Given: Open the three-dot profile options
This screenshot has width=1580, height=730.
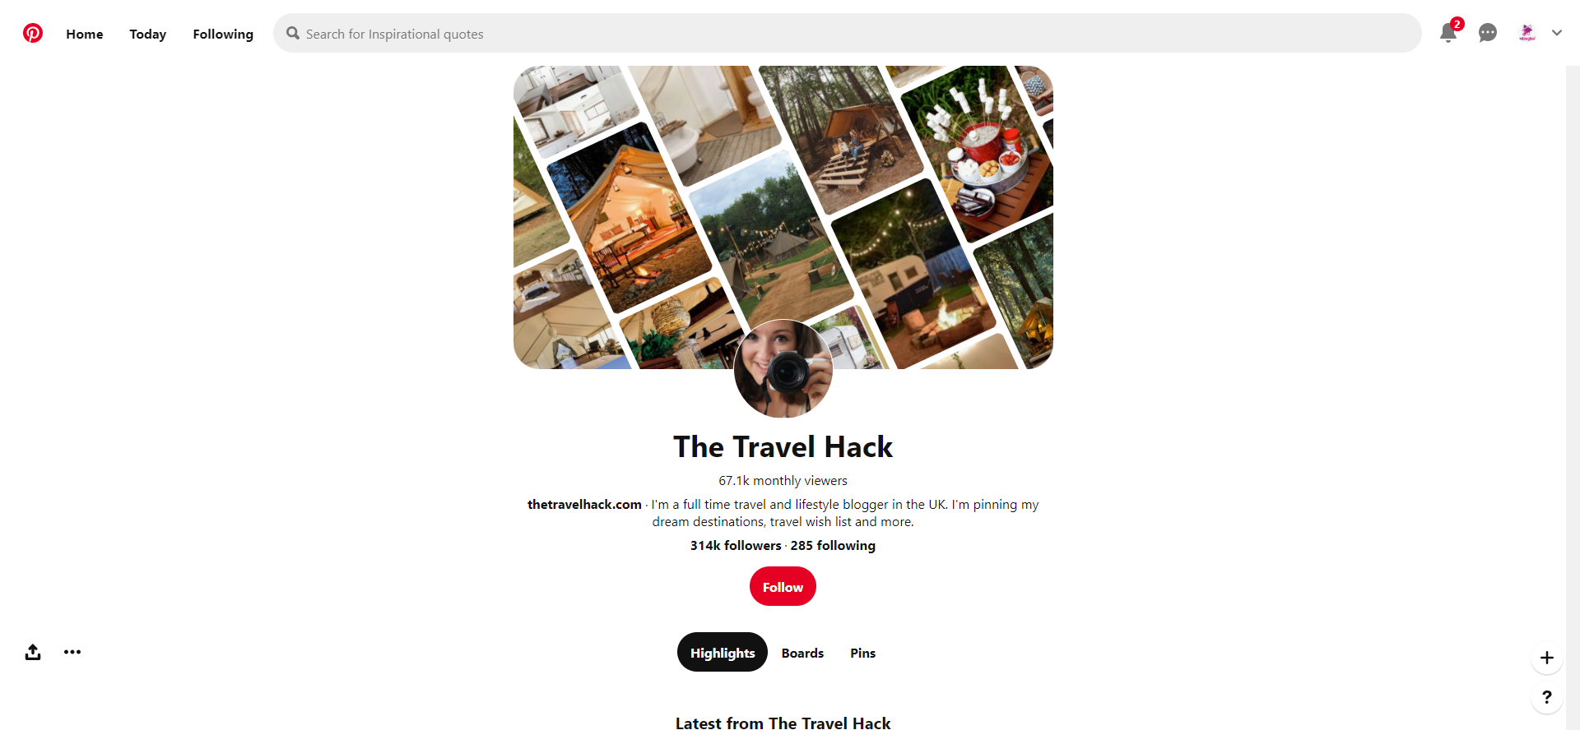Looking at the screenshot, I should click(72, 652).
